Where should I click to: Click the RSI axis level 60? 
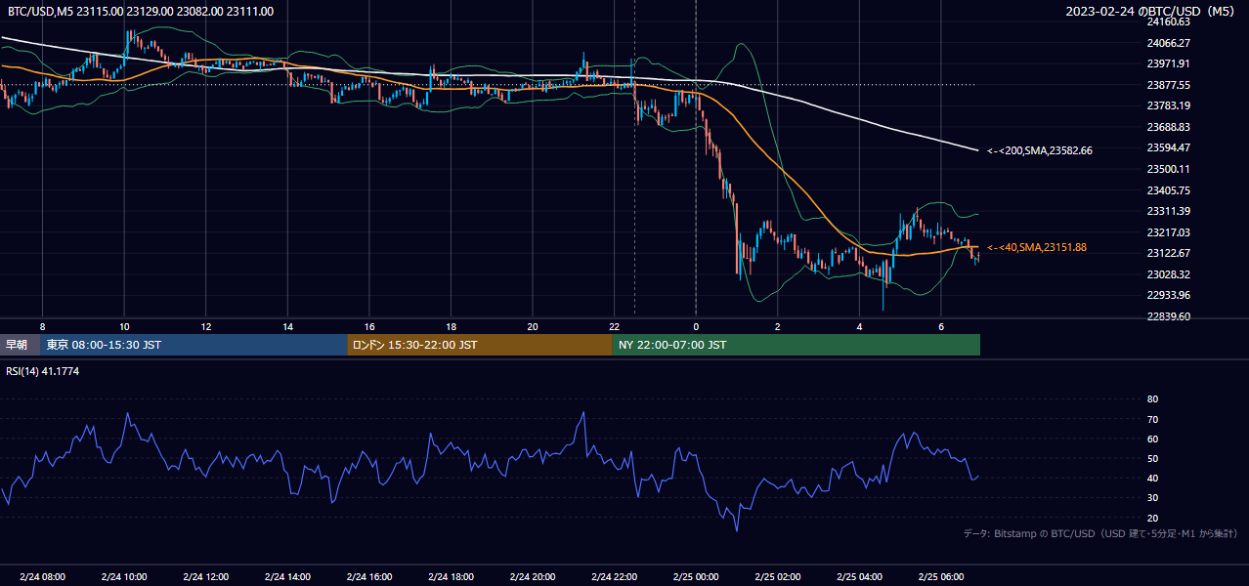[1152, 439]
